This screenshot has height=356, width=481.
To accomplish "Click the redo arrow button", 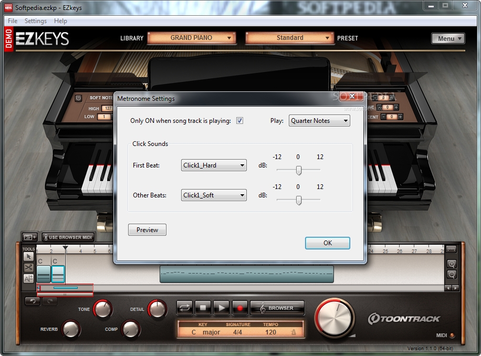I will point(50,301).
